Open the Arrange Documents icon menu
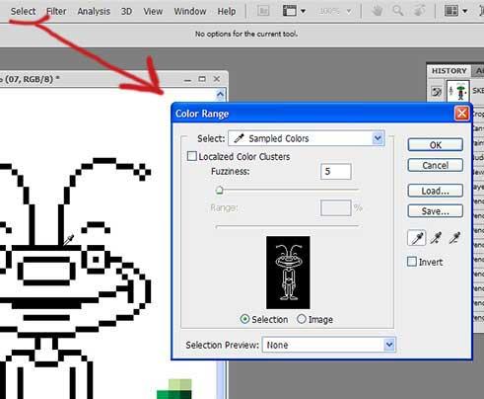 pos(455,11)
